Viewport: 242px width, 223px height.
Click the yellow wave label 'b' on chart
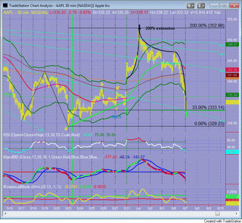coord(102,84)
